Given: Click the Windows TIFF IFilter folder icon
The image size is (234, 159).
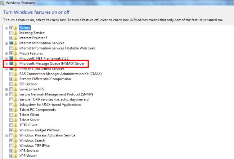Looking at the screenshot, I should point(15,146).
